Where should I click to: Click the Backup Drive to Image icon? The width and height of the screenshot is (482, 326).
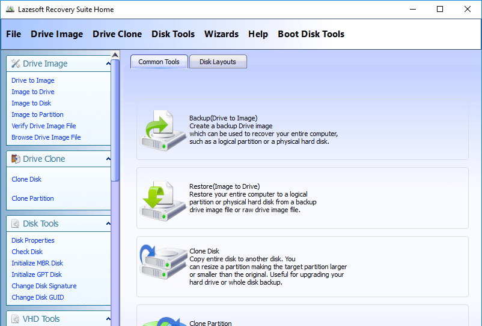point(160,130)
